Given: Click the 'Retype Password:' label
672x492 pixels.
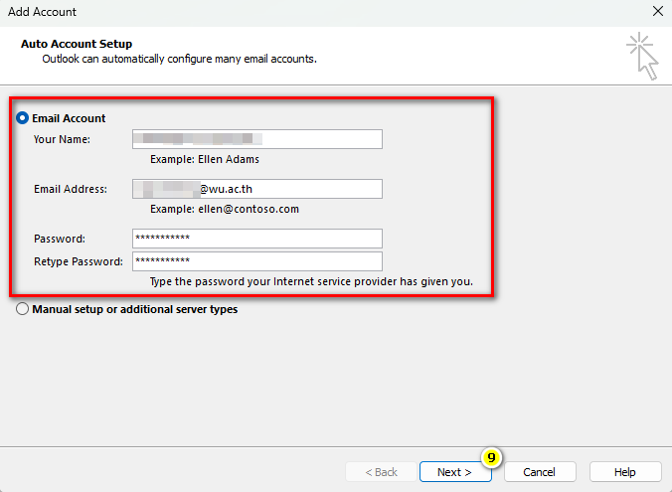Looking at the screenshot, I should [78, 261].
